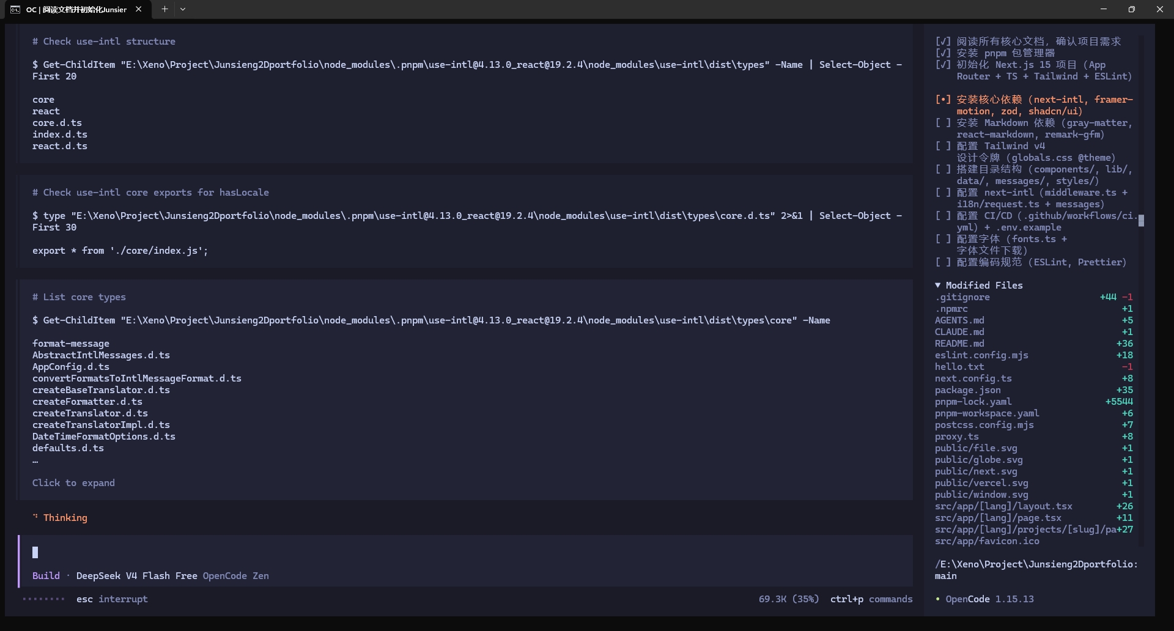Click the empty box for 配置 Tailwind v4
Image resolution: width=1174 pixels, height=631 pixels.
tap(943, 146)
